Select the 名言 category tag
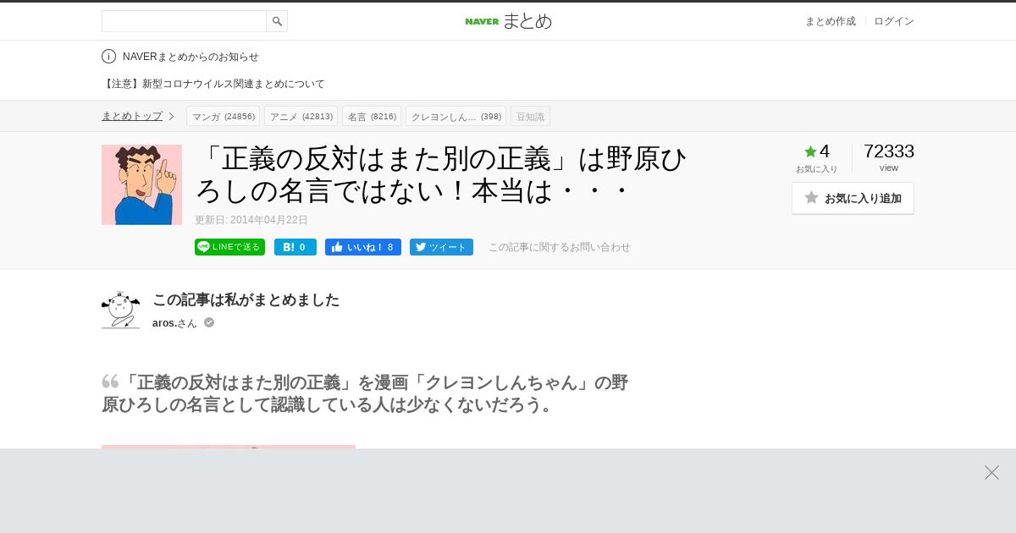 tap(372, 116)
